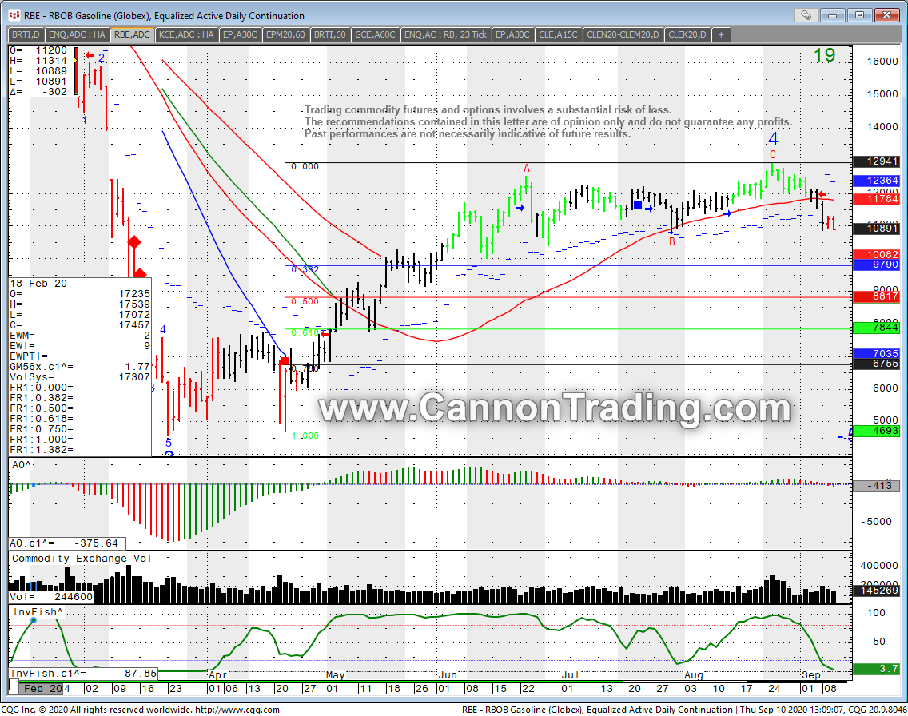Click the 18 Feb 20 date in data box
908x716 pixels.
[x=38, y=284]
